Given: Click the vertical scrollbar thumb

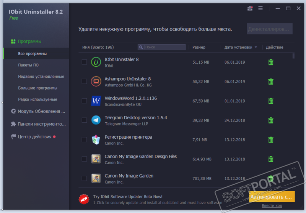Looking at the screenshot, I should point(293,56).
